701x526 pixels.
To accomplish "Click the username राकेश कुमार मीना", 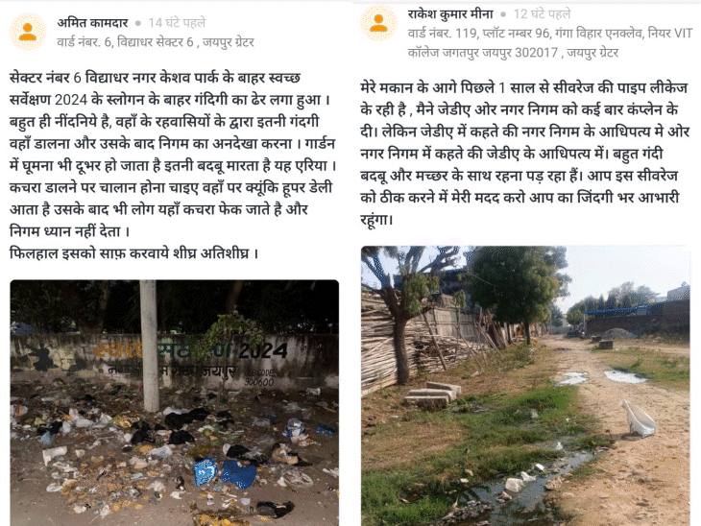I will pos(450,14).
